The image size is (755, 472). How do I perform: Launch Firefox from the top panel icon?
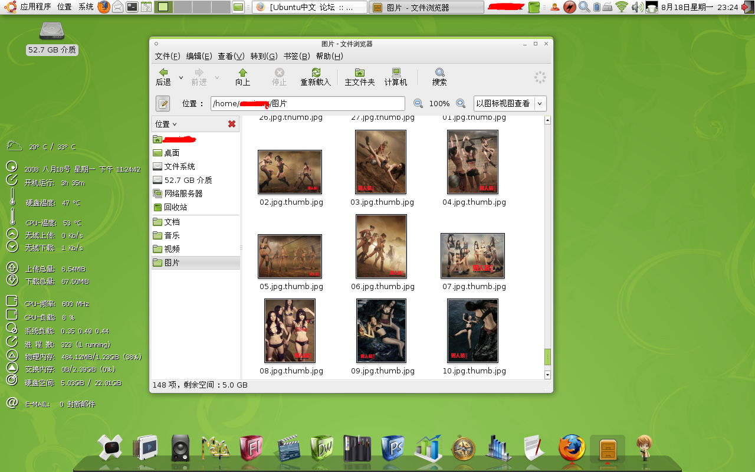[104, 7]
